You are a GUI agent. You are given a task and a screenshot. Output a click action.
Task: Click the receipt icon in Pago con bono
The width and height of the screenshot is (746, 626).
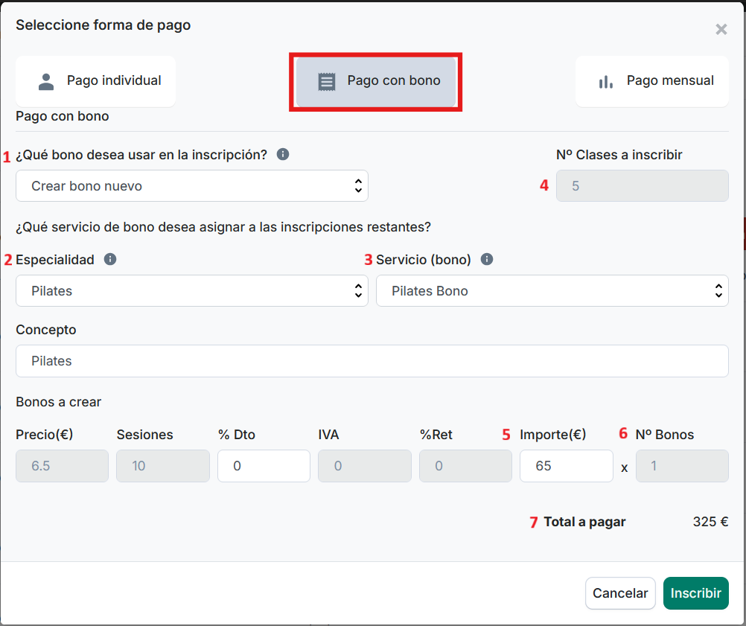327,82
